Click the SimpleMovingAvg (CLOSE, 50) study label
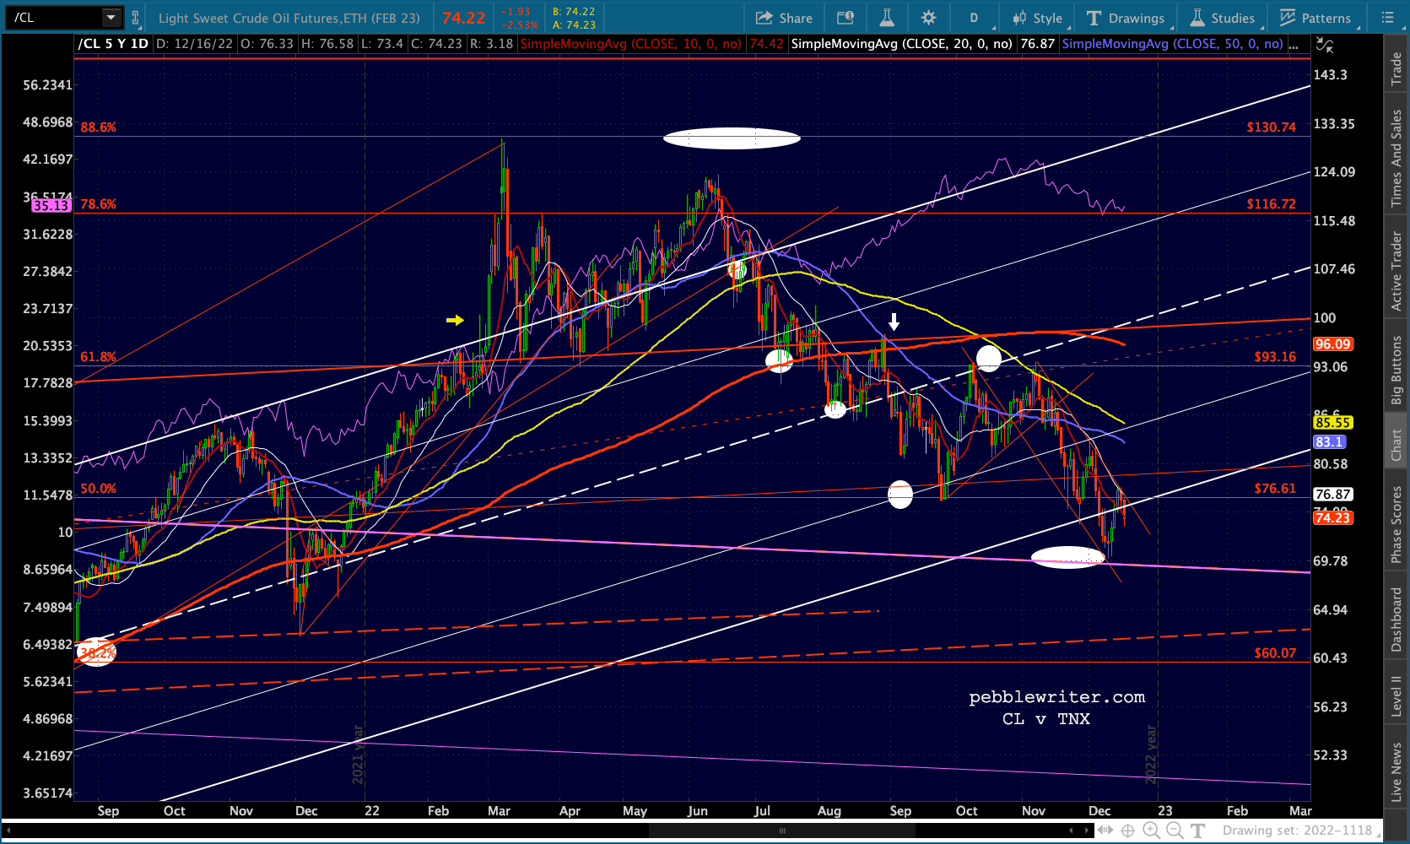Image resolution: width=1410 pixels, height=844 pixels. click(1173, 44)
